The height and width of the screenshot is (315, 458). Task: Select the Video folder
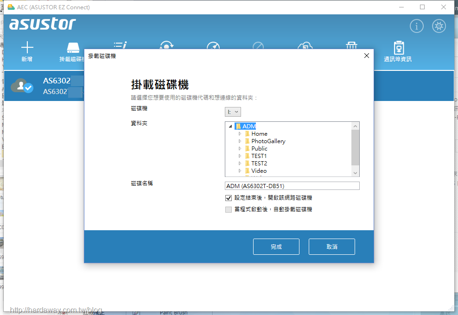pos(256,171)
